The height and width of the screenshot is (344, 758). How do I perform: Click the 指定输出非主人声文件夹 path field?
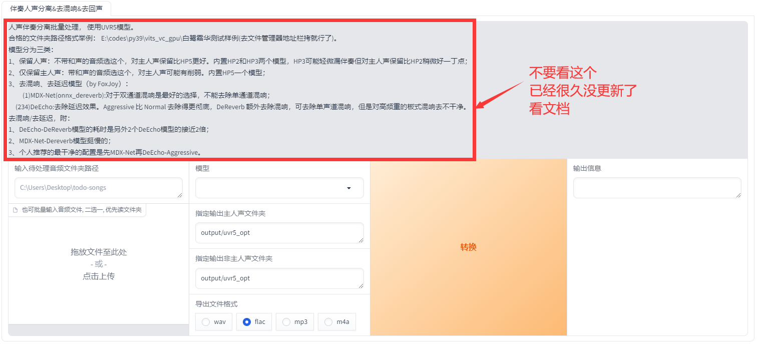tap(279, 278)
